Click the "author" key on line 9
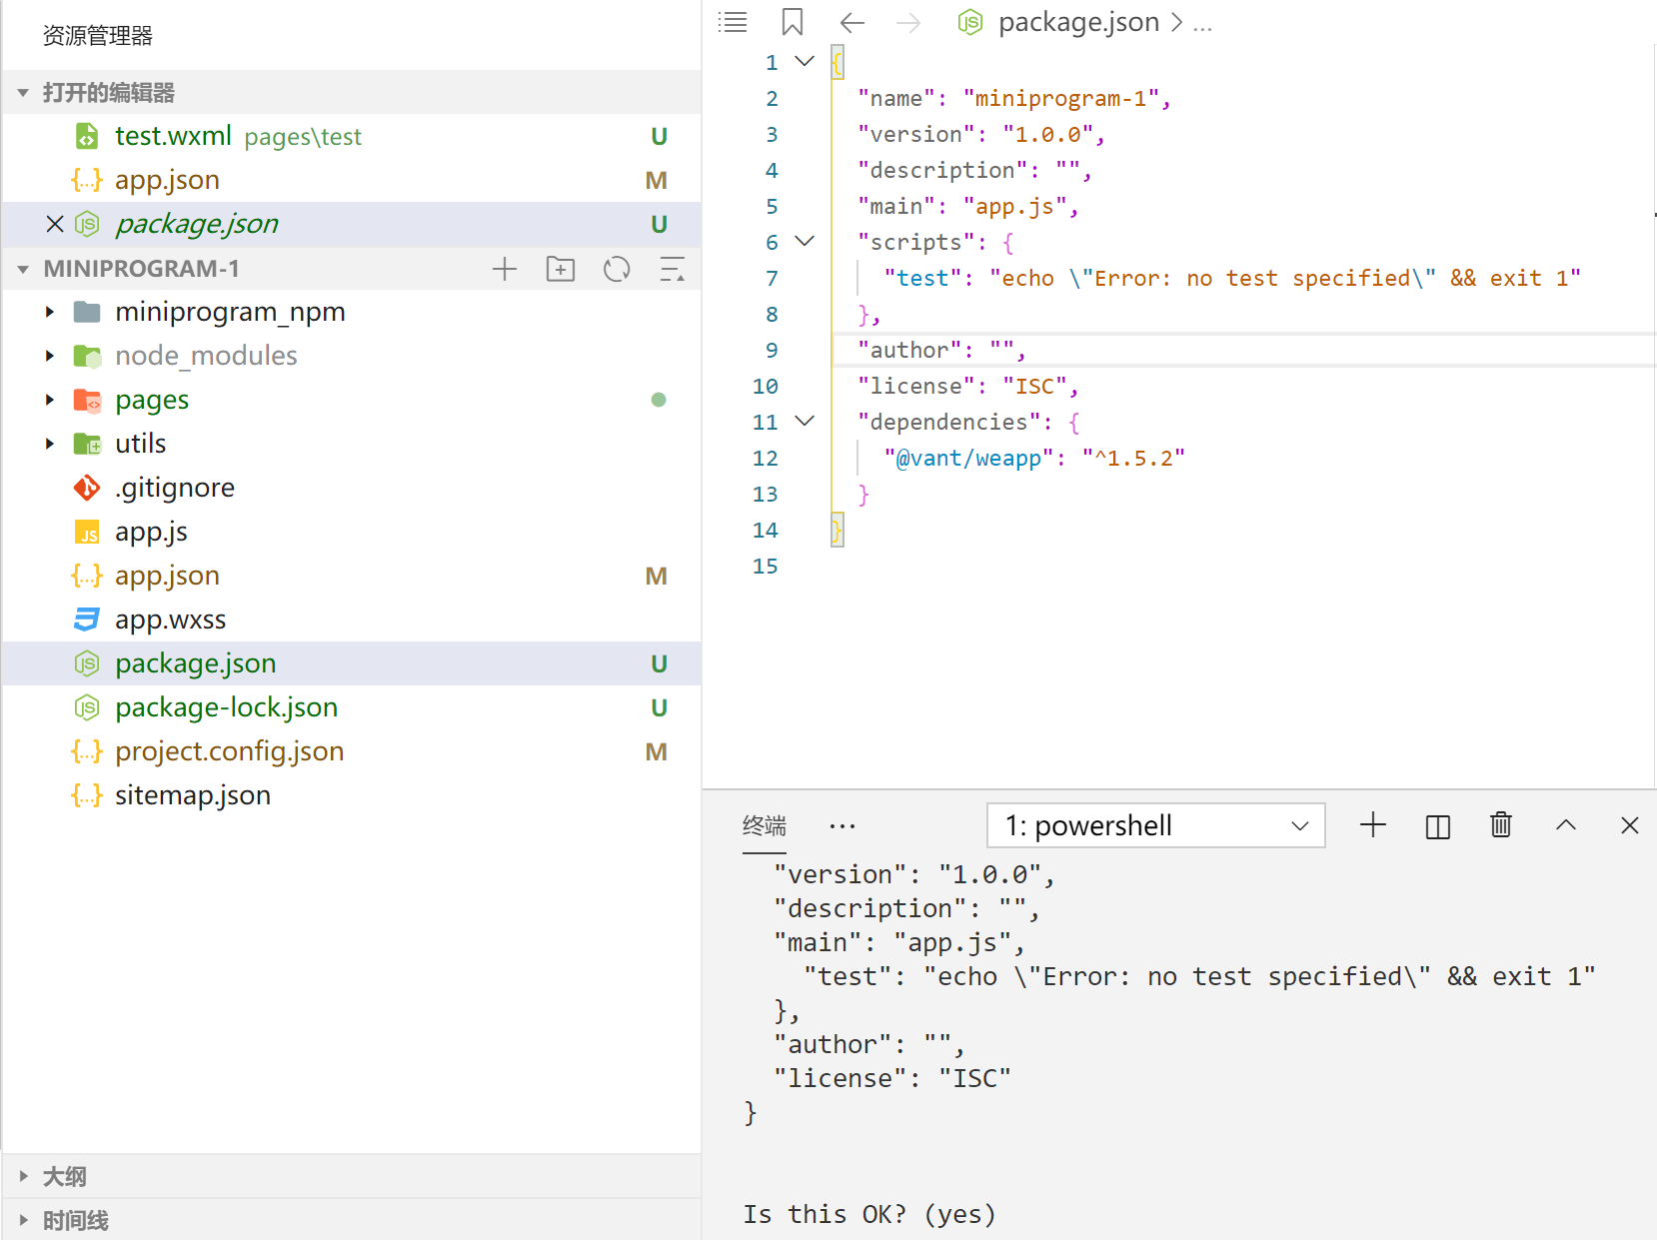Image resolution: width=1657 pixels, height=1240 pixels. point(909,351)
